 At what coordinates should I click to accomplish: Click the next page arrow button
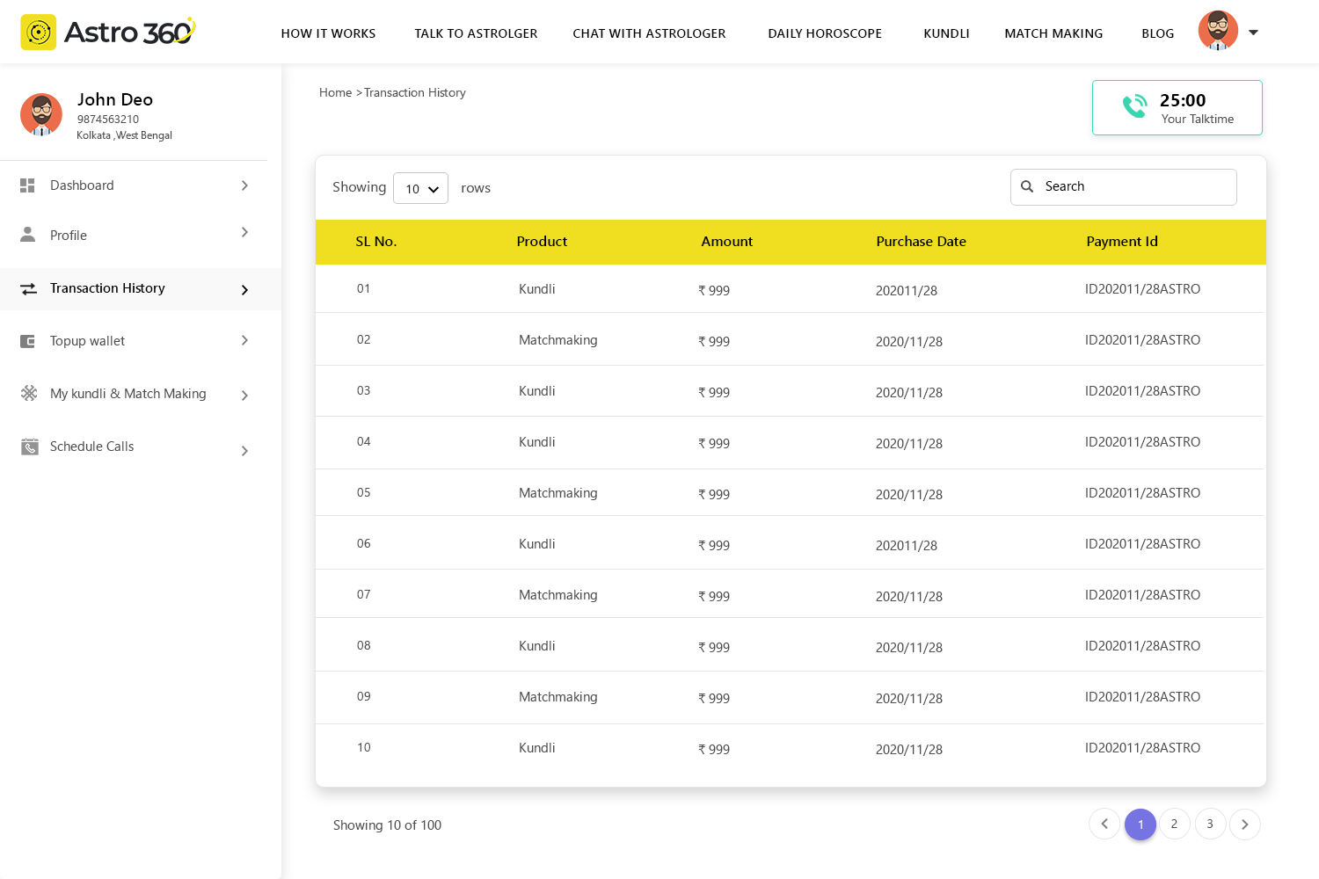pos(1244,825)
